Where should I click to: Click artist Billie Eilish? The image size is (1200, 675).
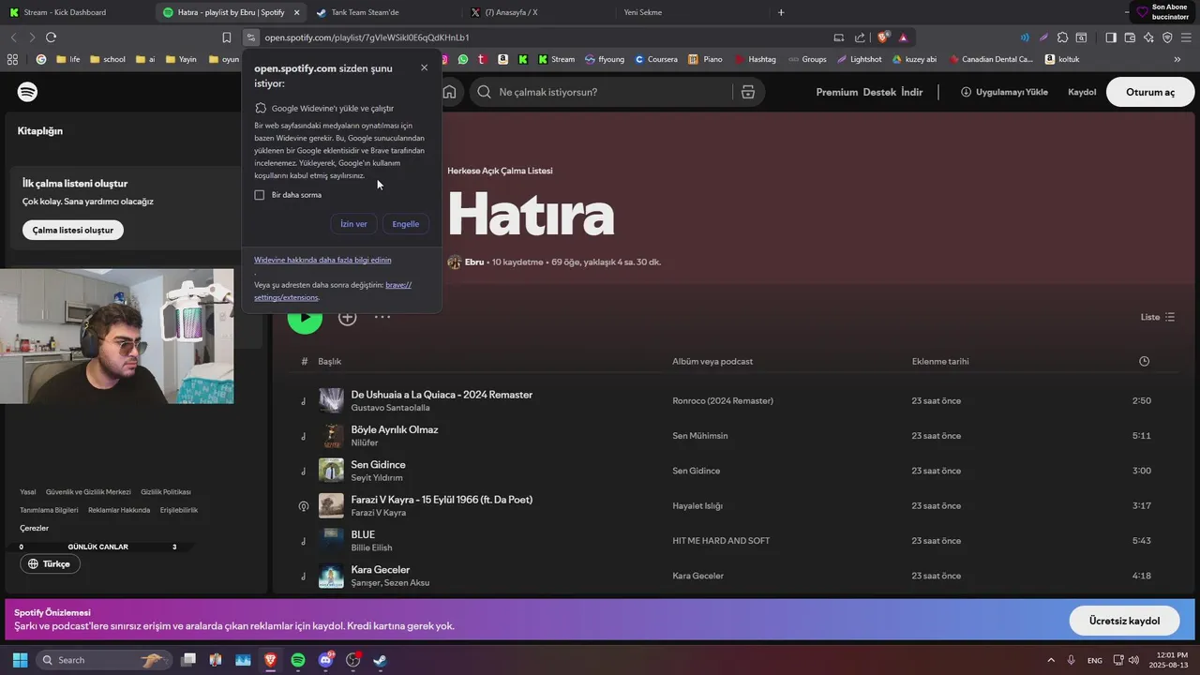click(372, 547)
